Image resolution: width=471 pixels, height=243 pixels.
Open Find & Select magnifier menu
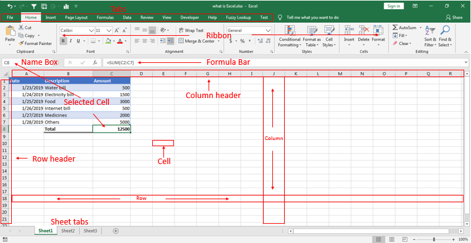tap(445, 36)
